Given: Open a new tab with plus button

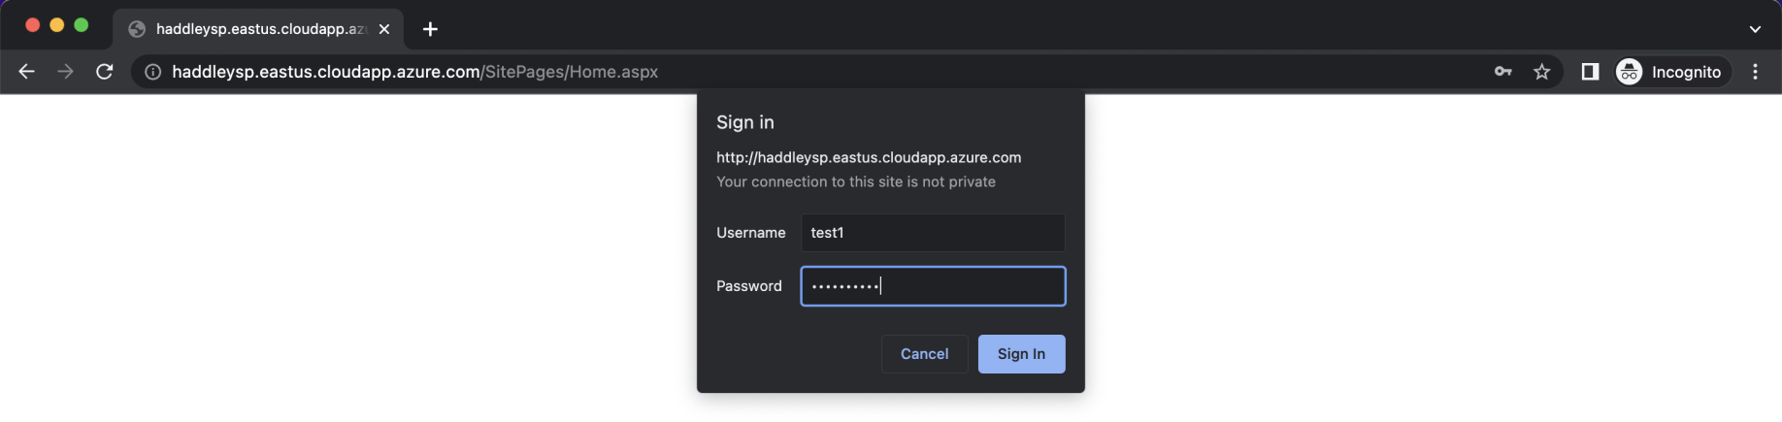Looking at the screenshot, I should (430, 29).
